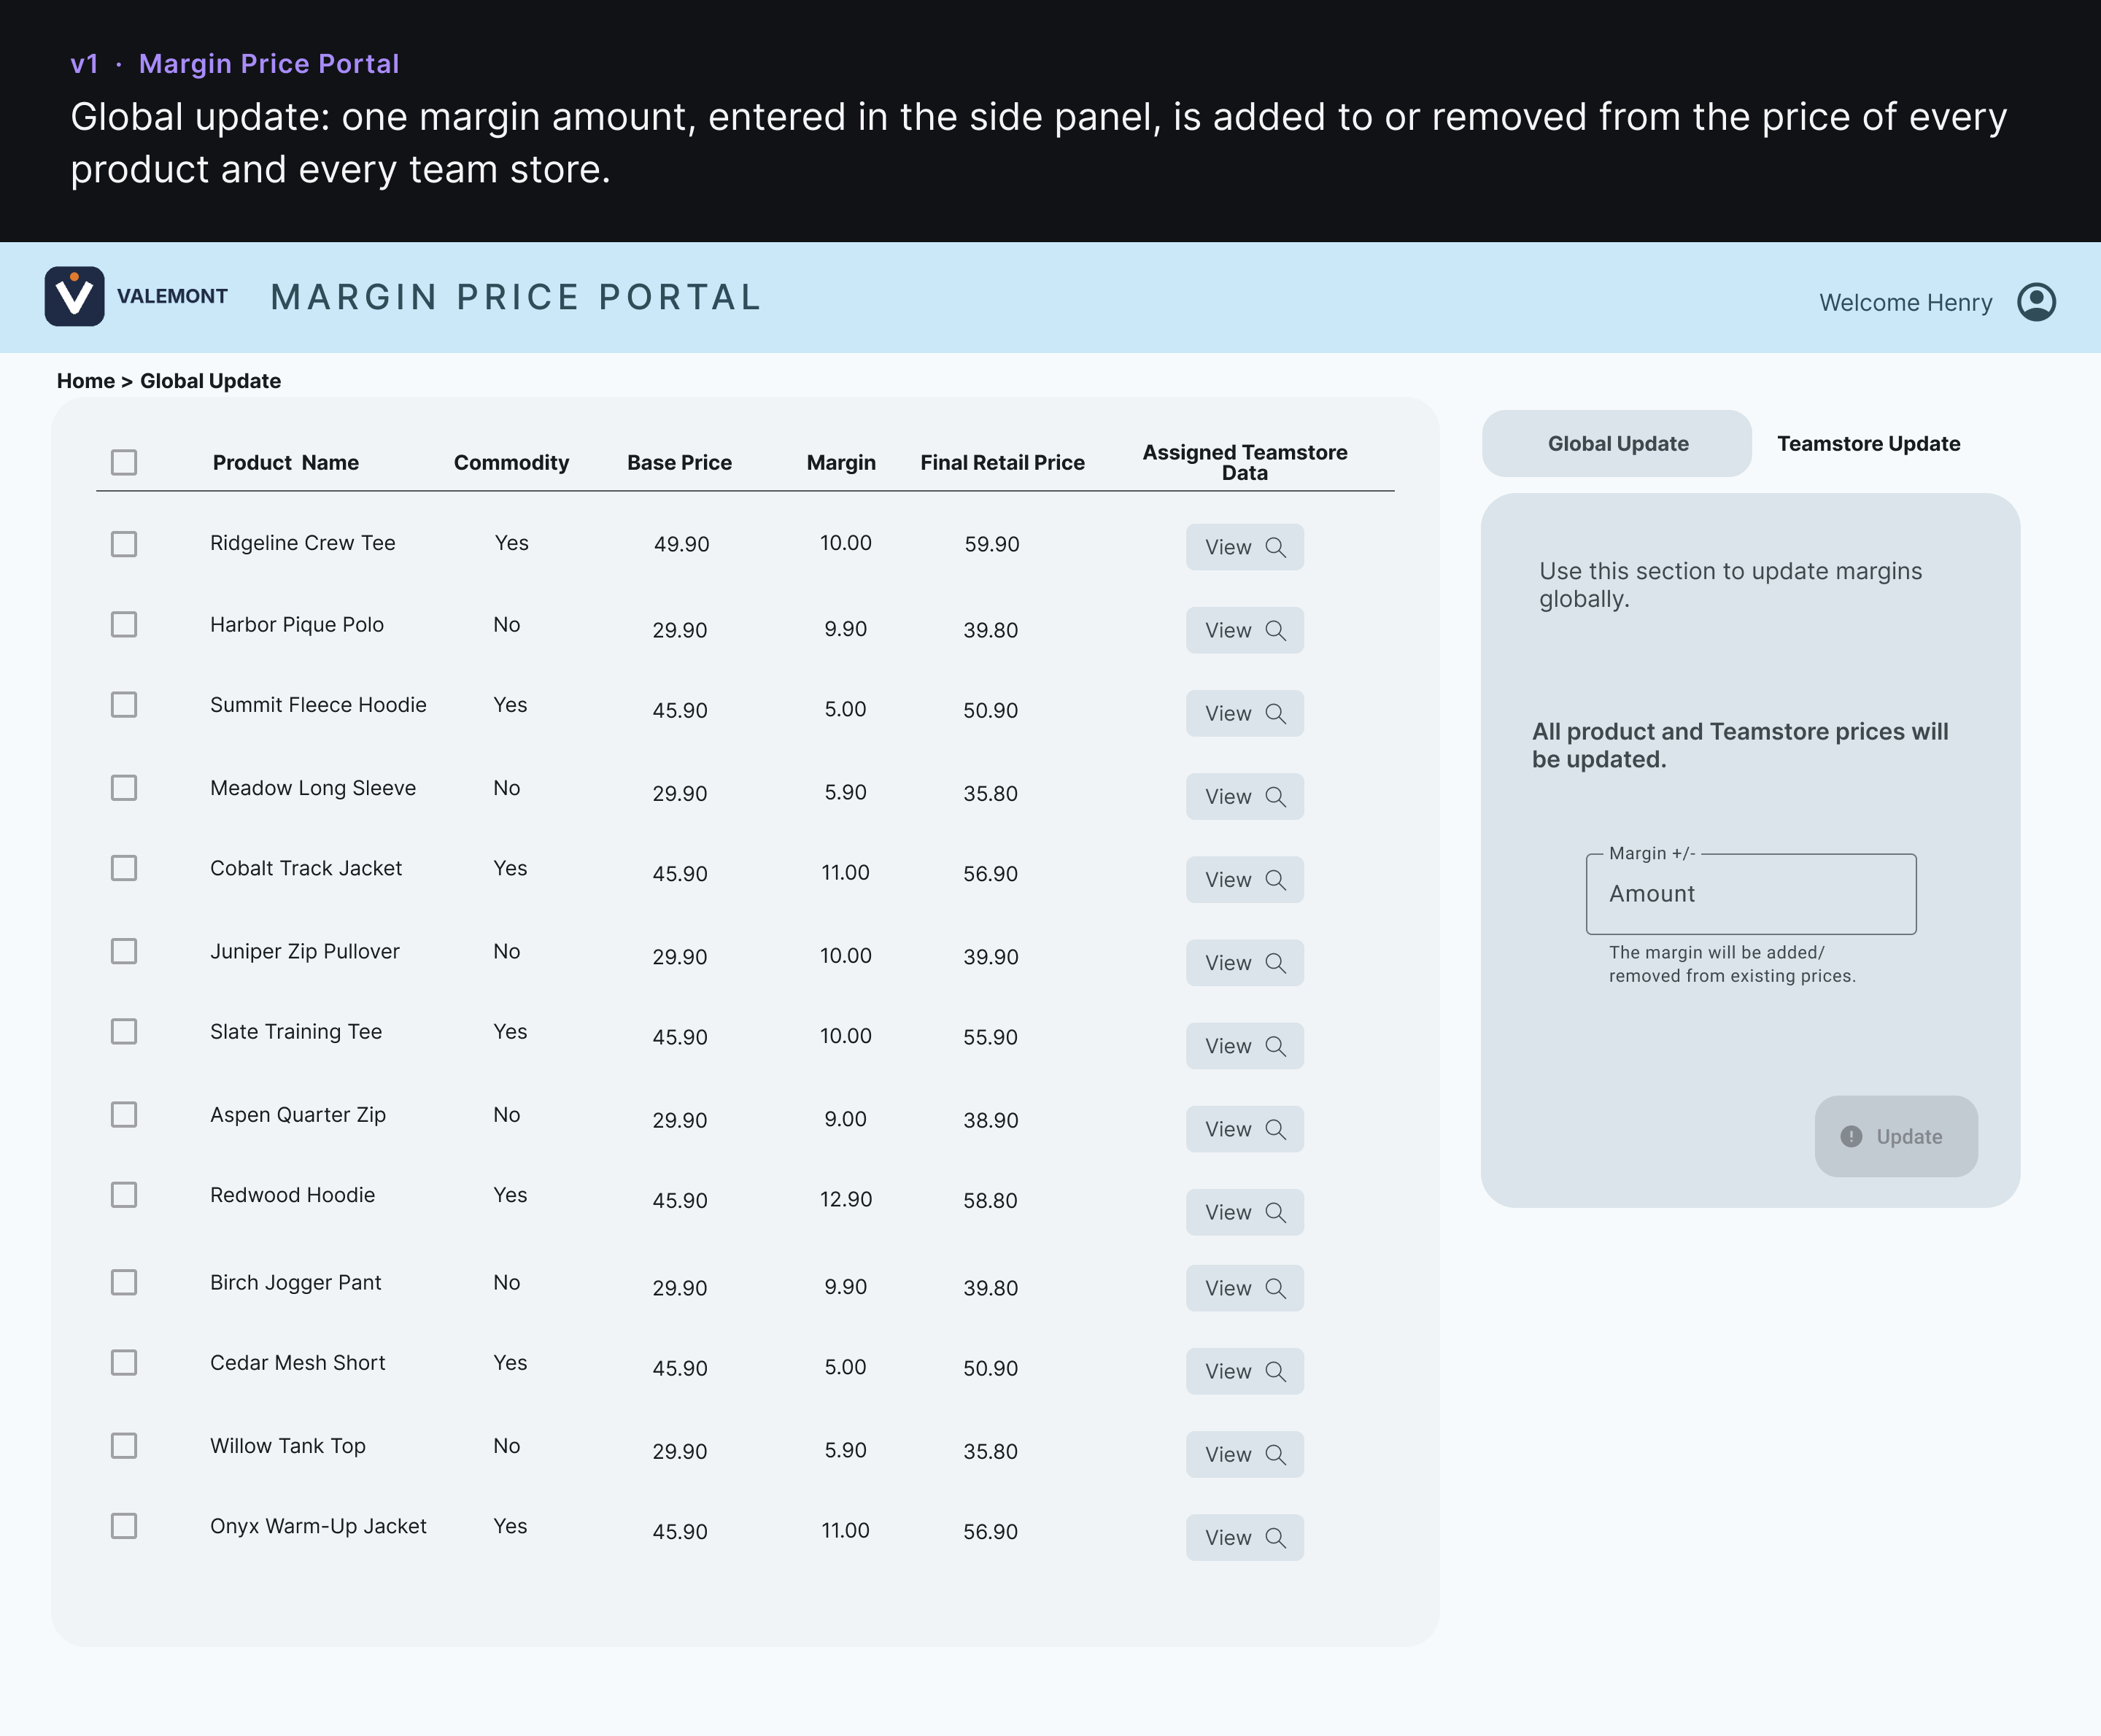Select the Juniper Zip Pullover product name
Viewport: 2101px width, 1736px height.
(305, 951)
